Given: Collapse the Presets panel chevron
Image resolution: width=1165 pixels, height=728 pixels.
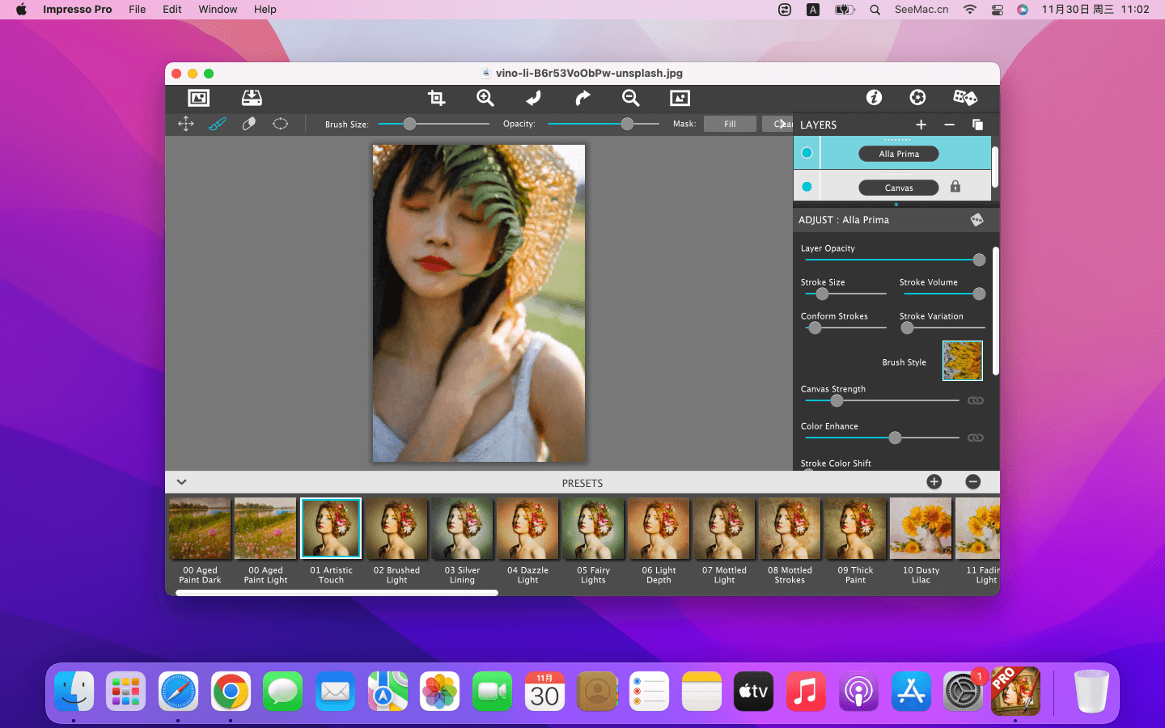Looking at the screenshot, I should (x=182, y=482).
